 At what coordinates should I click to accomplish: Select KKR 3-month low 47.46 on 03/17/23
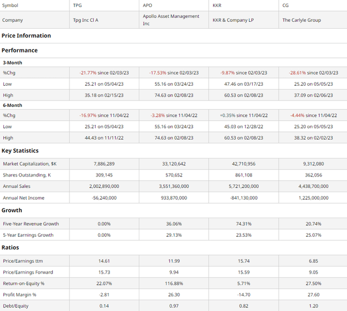243,84
